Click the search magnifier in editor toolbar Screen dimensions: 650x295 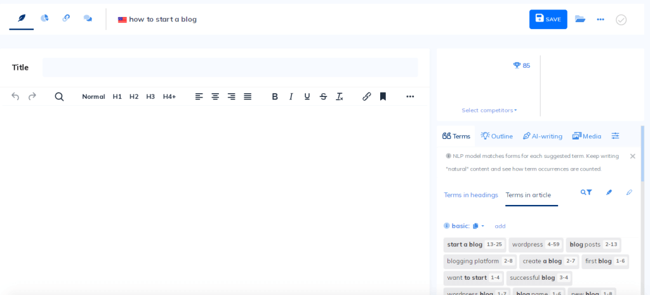[x=59, y=96]
